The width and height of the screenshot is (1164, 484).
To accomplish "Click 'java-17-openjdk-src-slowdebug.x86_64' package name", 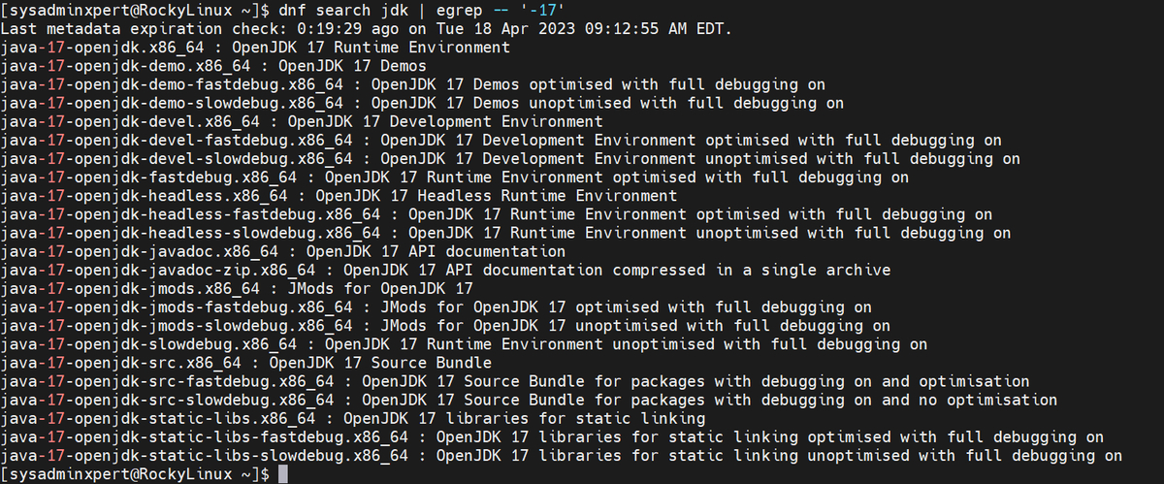I will point(167,400).
